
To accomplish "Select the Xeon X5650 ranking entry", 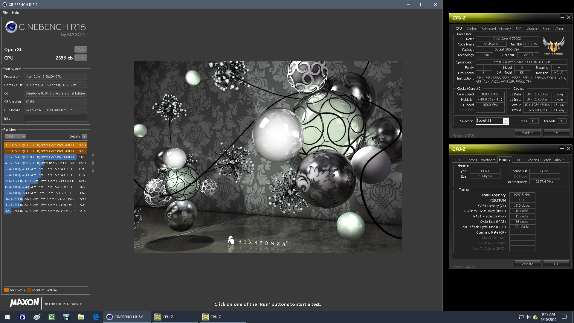I will [x=45, y=163].
